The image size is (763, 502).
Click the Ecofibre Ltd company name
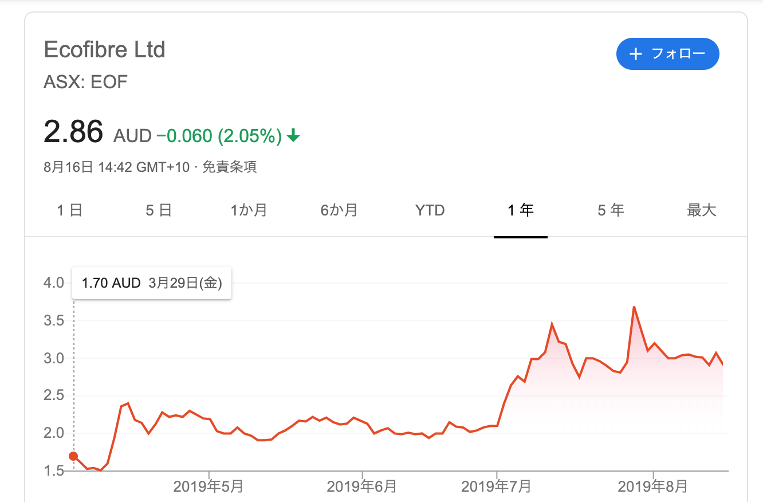click(x=105, y=50)
